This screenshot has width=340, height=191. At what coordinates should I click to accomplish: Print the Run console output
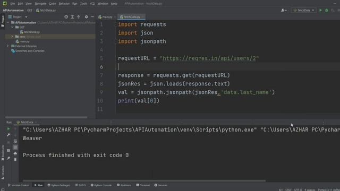tap(15, 153)
